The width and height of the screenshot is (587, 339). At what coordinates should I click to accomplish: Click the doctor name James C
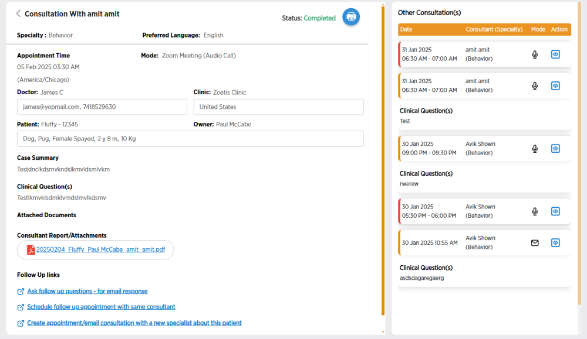52,93
